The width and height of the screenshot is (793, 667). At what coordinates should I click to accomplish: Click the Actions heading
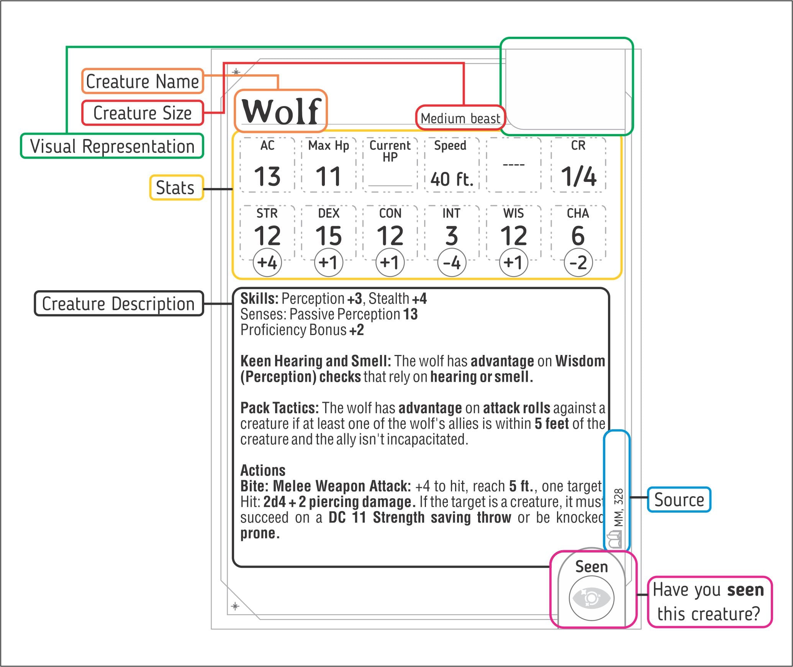coord(263,470)
